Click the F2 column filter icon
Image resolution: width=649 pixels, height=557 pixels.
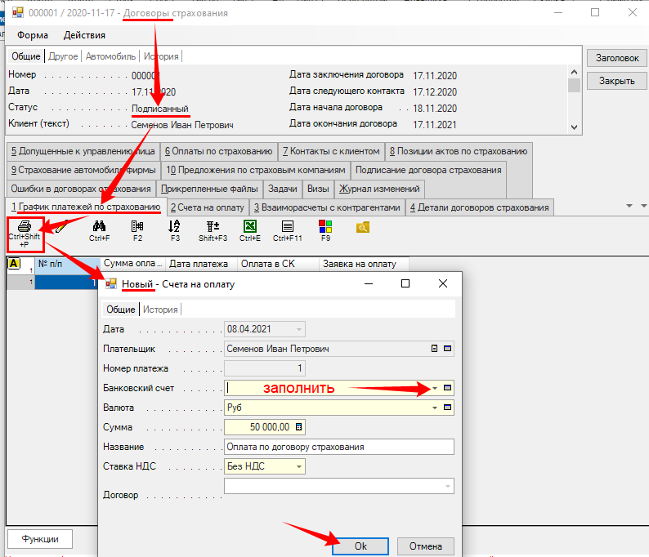[137, 225]
